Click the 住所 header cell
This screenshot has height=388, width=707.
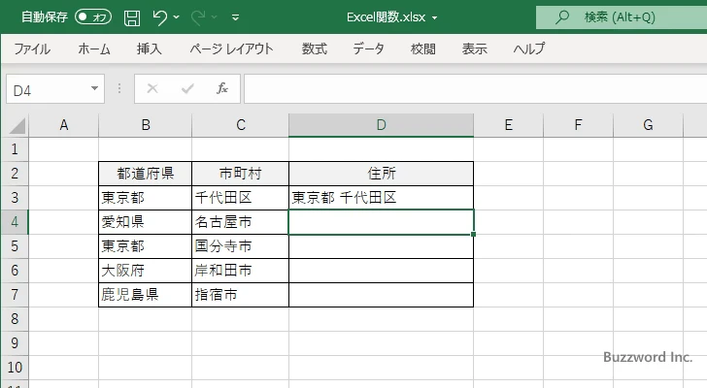(x=381, y=174)
